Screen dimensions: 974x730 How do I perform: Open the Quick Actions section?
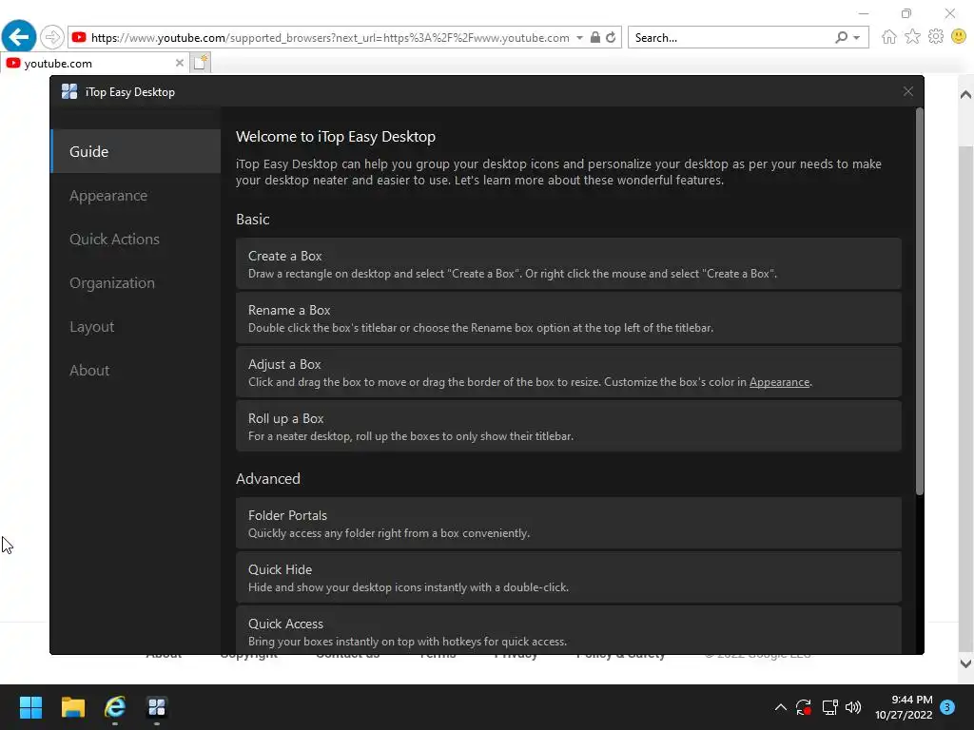click(135, 239)
